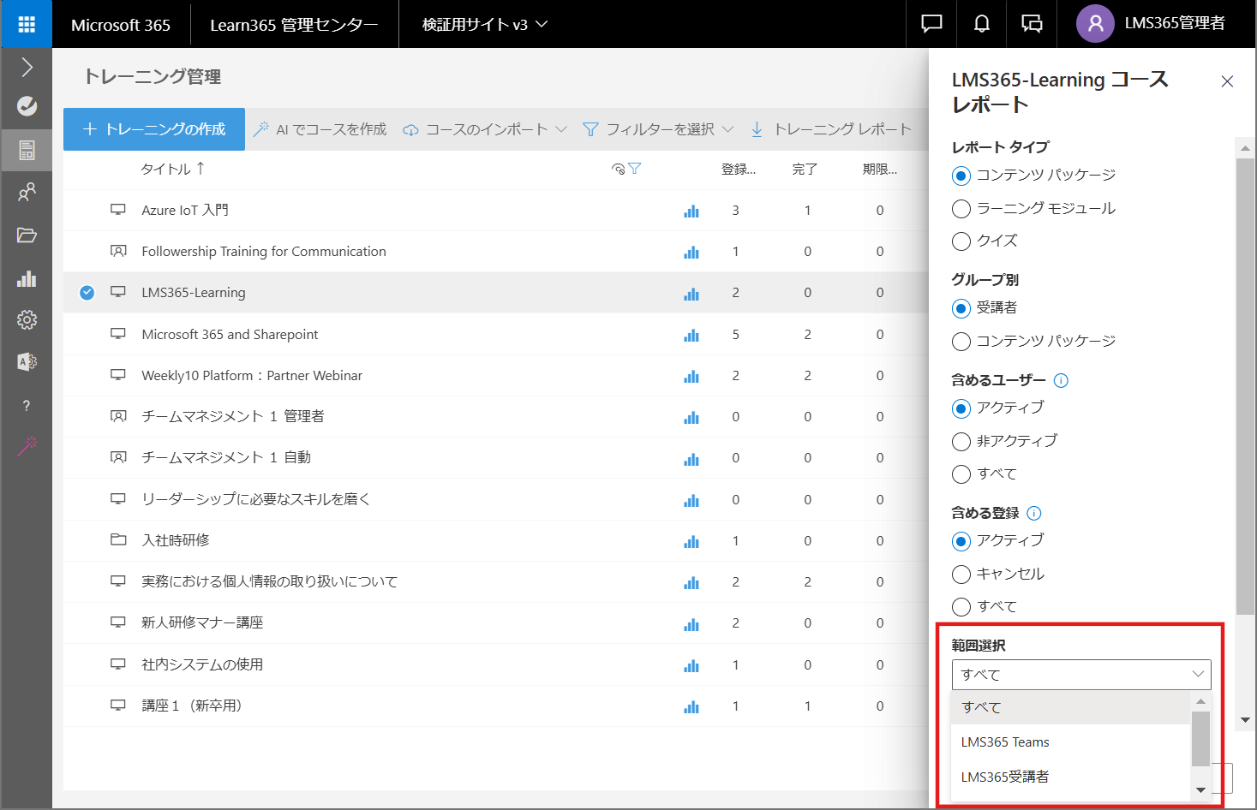Open 実務における個人情報の取り扱いについて course
1257x810 pixels.
[270, 582]
